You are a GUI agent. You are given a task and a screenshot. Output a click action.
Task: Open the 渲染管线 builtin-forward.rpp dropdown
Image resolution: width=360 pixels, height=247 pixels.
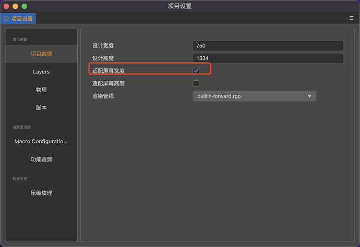click(x=254, y=96)
